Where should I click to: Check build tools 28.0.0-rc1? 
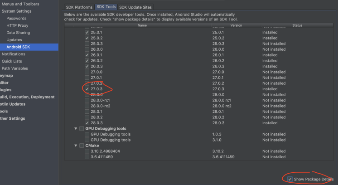point(87,100)
